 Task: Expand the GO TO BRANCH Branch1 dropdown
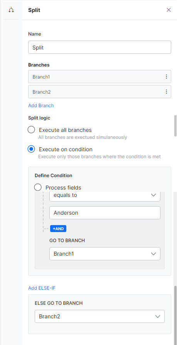point(105,254)
